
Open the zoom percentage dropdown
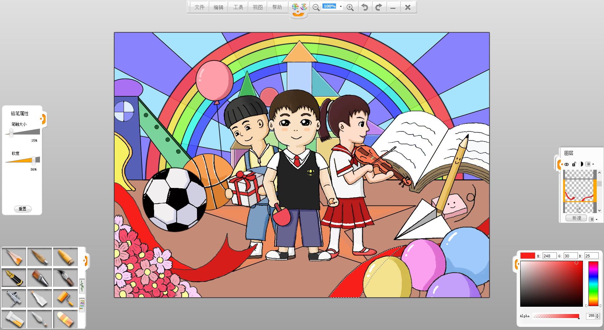(341, 7)
